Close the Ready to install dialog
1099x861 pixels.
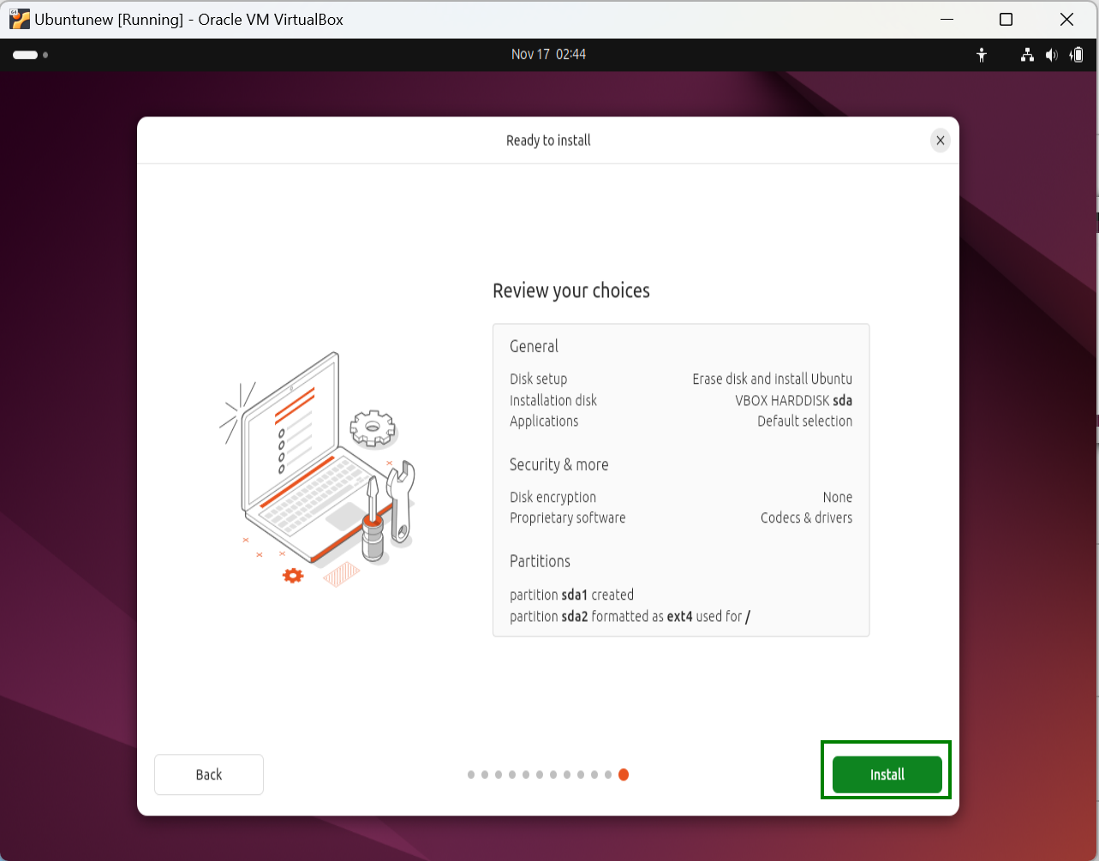click(x=941, y=141)
